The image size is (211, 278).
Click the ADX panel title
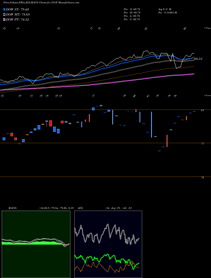pyautogui.click(x=81, y=208)
